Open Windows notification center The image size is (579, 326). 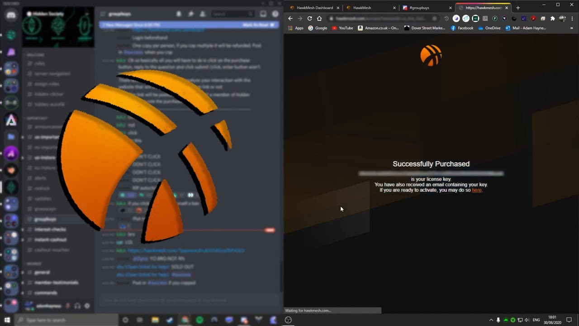[x=570, y=320]
